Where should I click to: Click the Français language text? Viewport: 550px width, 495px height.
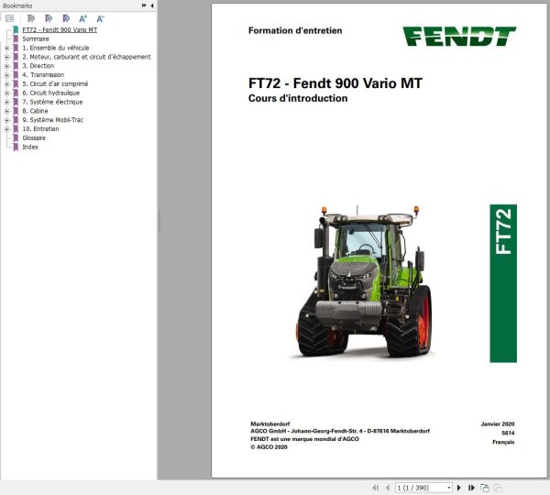503,443
